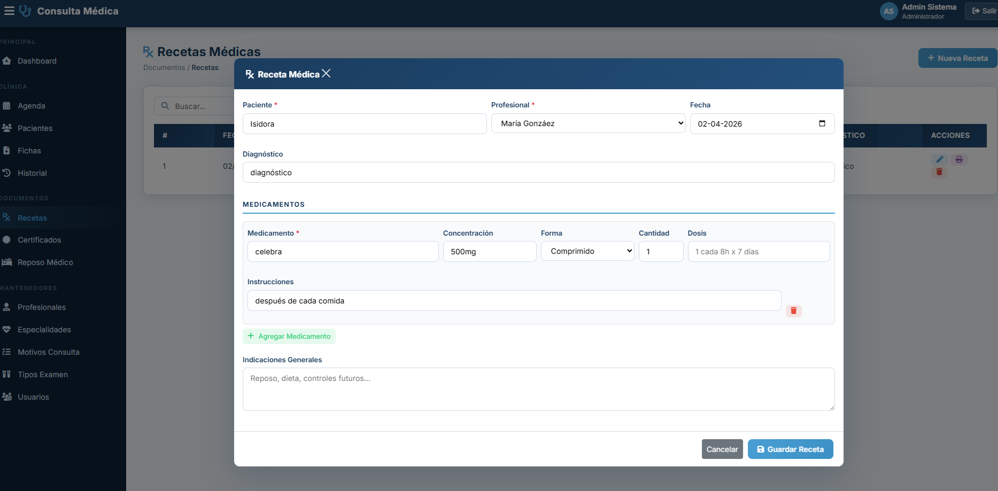Click the Paciente field containing Isidora

[365, 123]
